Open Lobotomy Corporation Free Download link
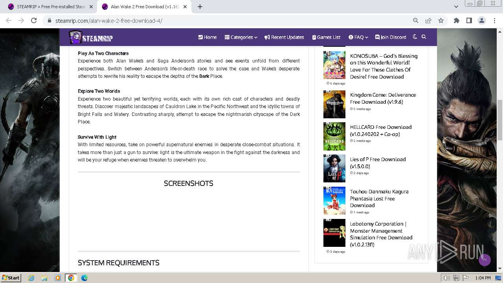 pos(381,234)
